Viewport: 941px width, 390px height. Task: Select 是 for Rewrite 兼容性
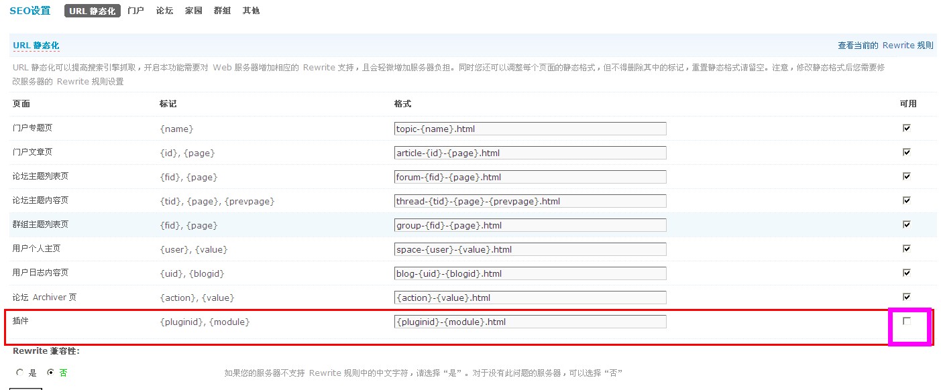click(20, 373)
